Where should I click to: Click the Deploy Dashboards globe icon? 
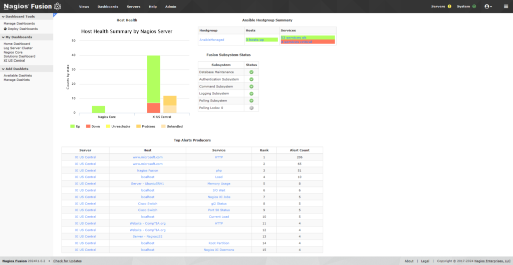pyautogui.click(x=5, y=28)
